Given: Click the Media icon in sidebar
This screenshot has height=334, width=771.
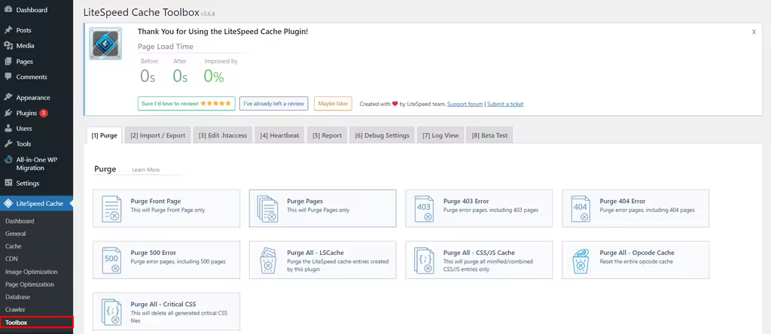Looking at the screenshot, I should 8,46.
